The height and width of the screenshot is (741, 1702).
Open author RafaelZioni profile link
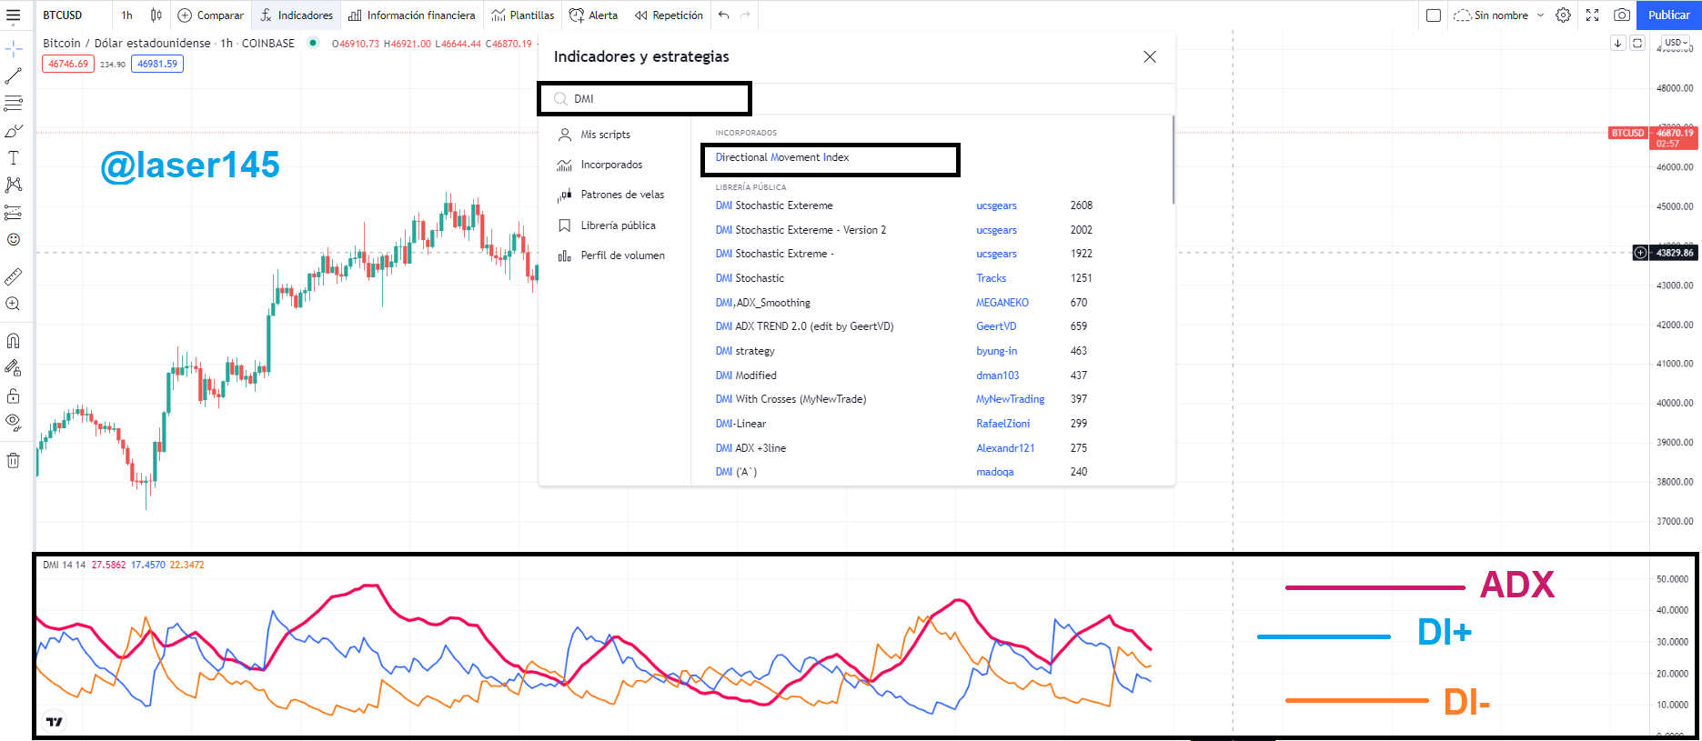pyautogui.click(x=1003, y=424)
